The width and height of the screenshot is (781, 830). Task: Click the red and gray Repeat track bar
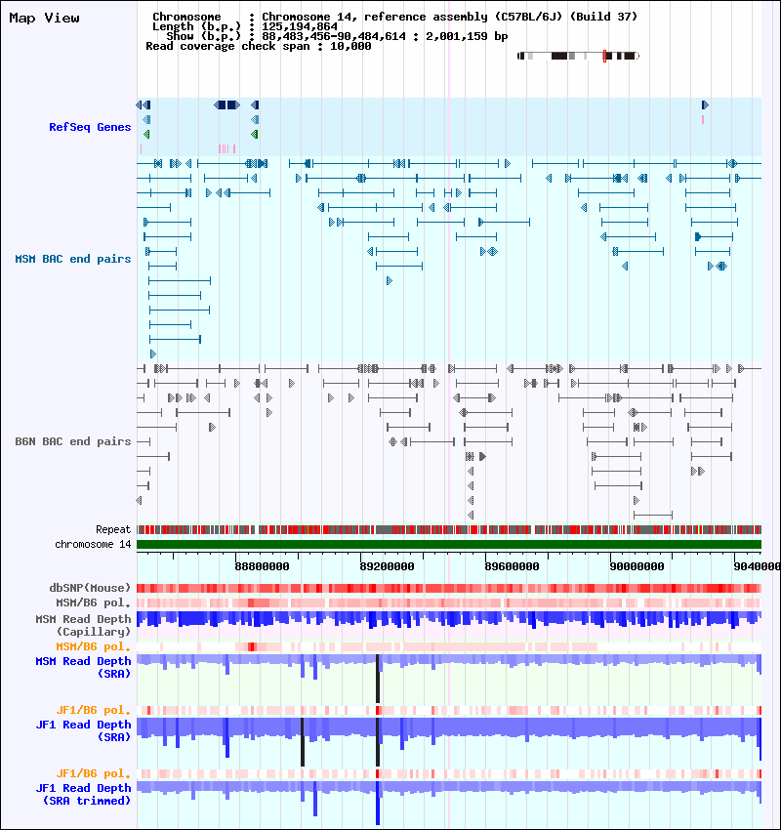449,529
